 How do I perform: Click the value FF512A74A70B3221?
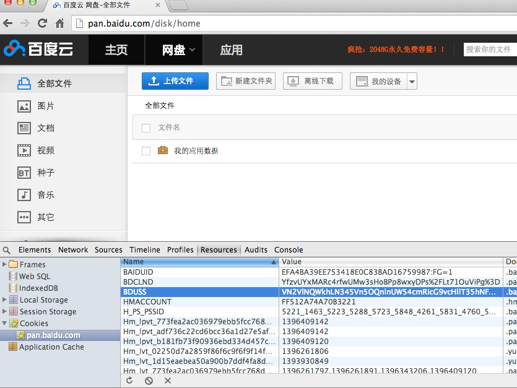318,301
